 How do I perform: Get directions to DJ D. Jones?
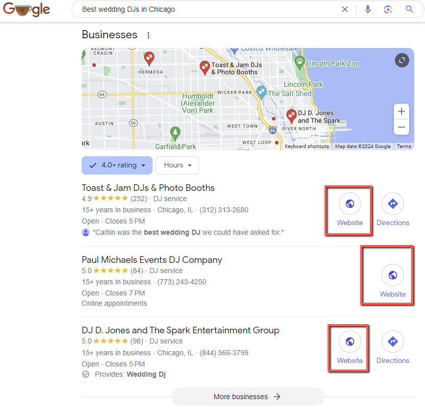click(393, 348)
